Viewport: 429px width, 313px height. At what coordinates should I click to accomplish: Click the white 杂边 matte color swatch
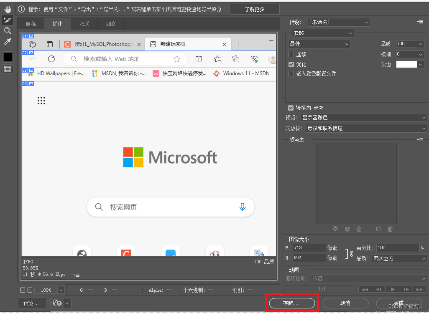point(406,64)
